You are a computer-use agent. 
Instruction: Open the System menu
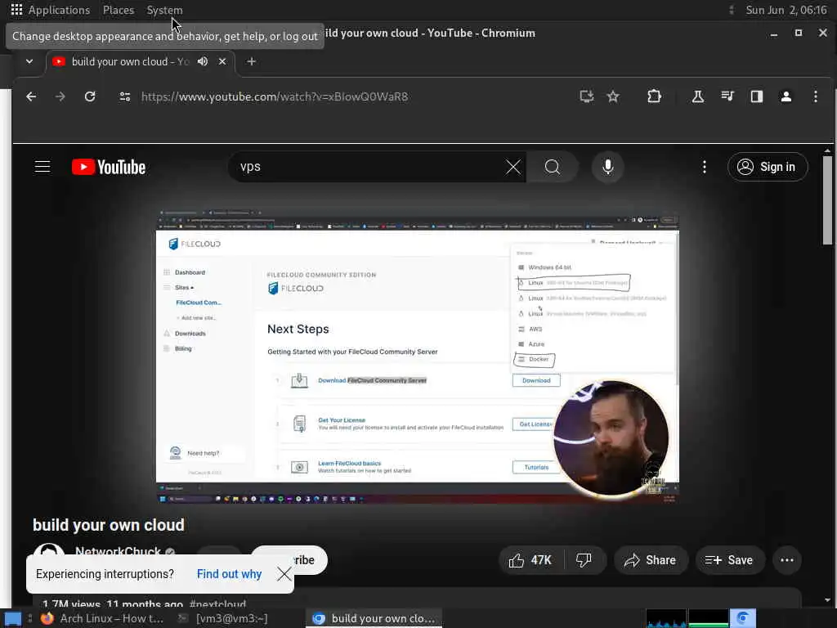pyautogui.click(x=164, y=10)
